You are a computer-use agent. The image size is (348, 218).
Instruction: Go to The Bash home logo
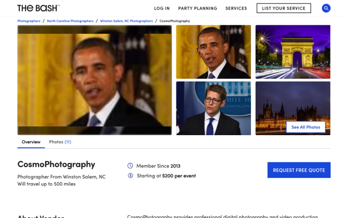point(39,8)
